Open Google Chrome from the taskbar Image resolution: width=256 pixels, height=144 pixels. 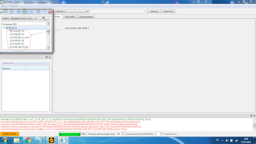28,140
